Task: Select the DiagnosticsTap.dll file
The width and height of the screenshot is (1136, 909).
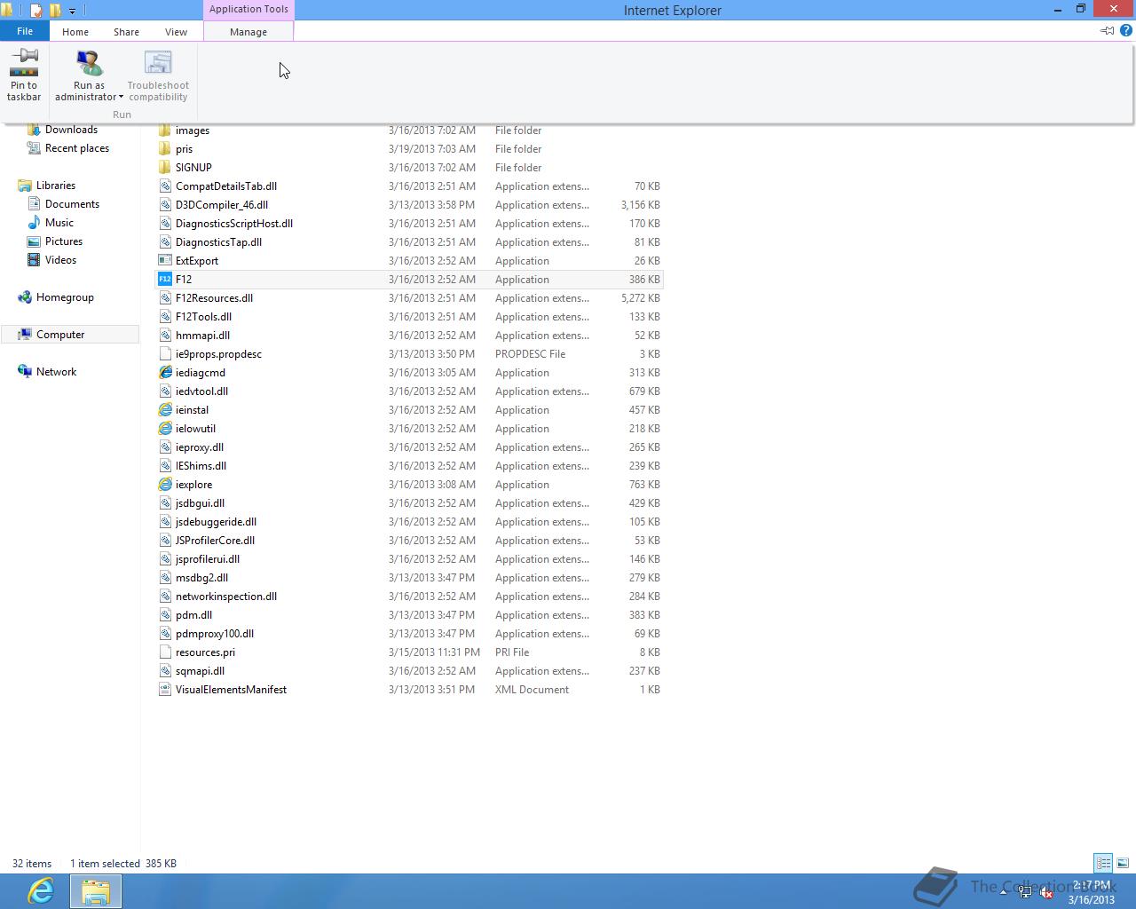Action: (409, 242)
